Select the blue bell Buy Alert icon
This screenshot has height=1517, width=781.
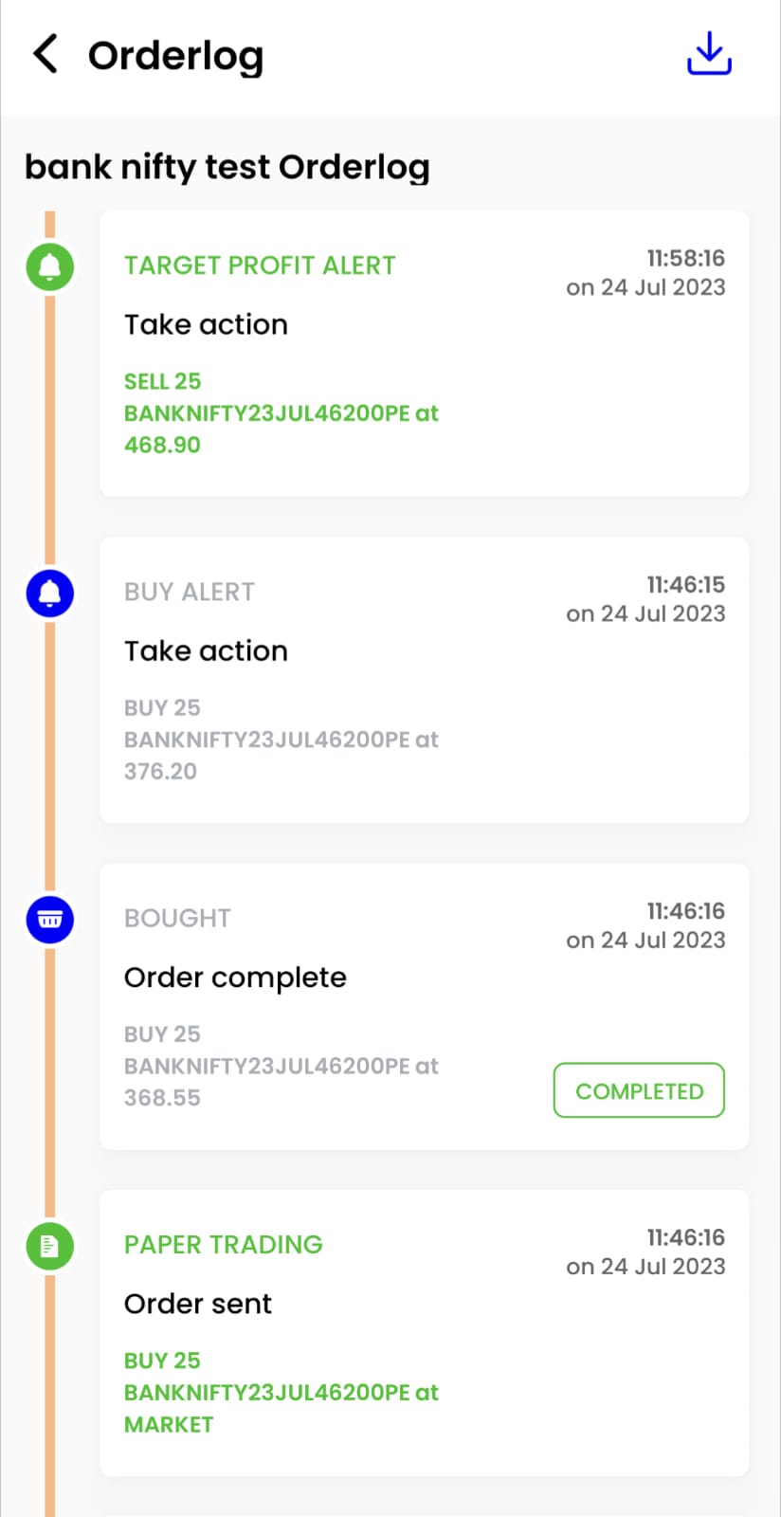click(50, 594)
